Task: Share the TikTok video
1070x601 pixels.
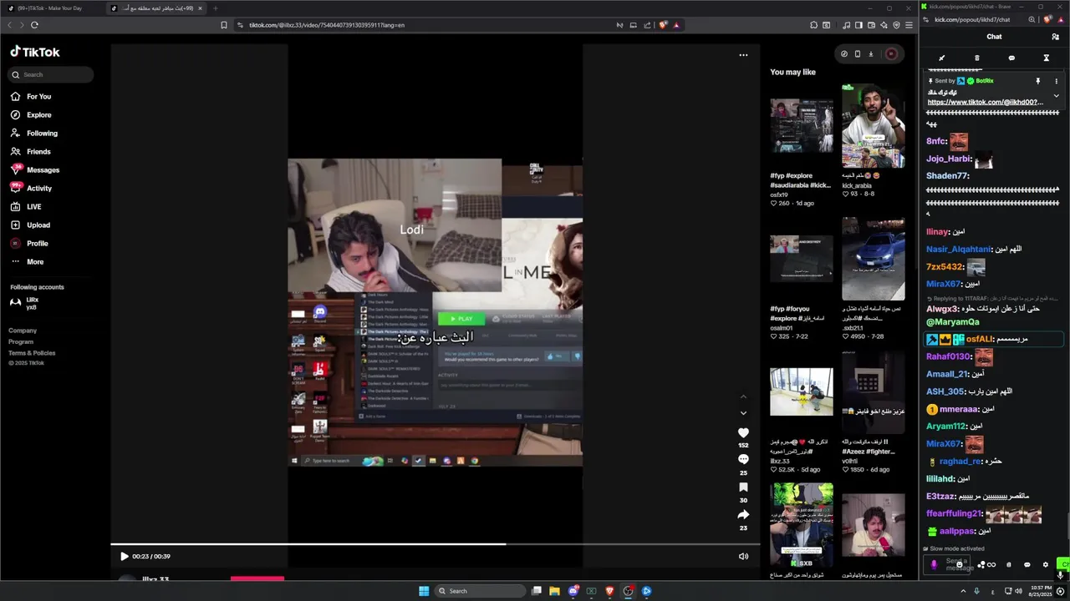Action: tap(743, 515)
